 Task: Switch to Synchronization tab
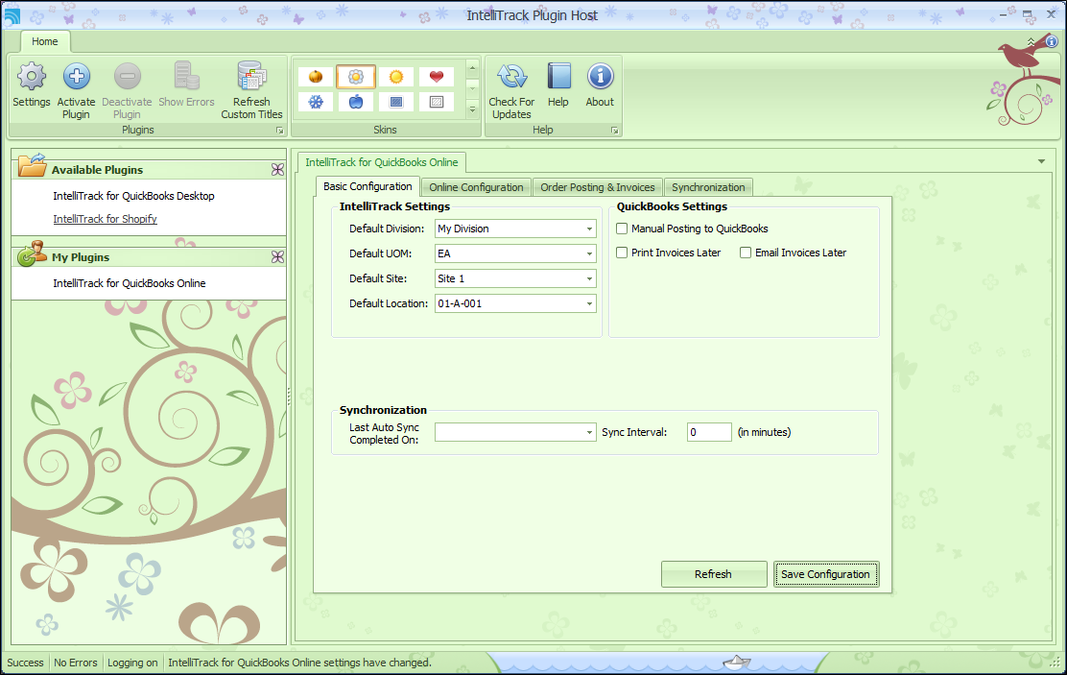coord(708,187)
